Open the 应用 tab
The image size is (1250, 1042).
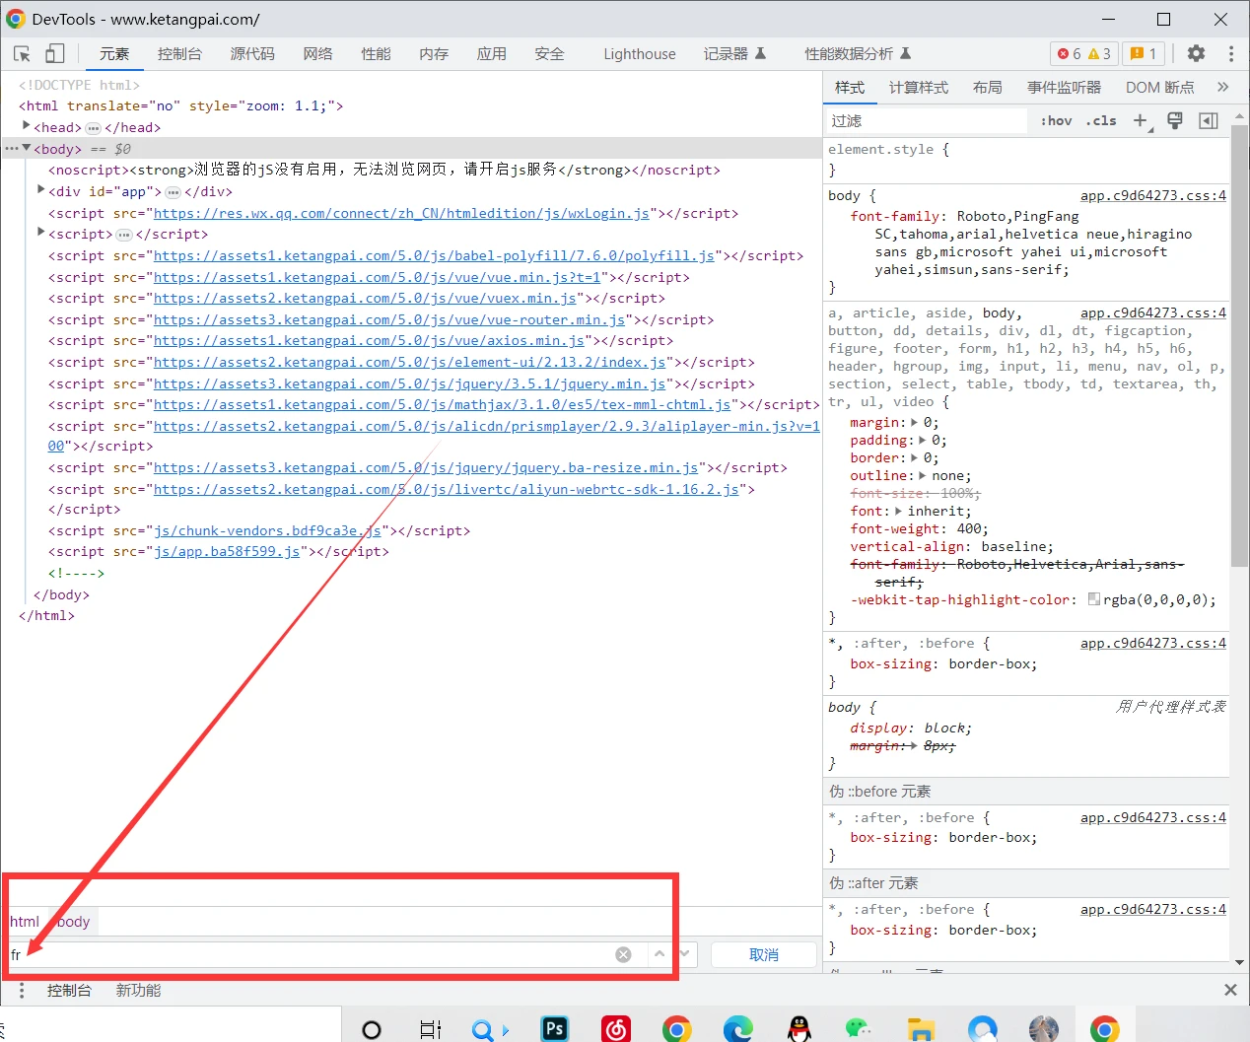492,54
